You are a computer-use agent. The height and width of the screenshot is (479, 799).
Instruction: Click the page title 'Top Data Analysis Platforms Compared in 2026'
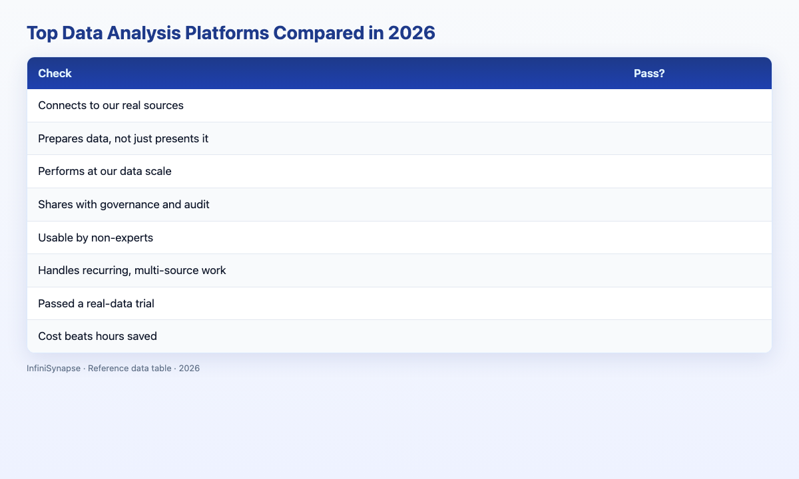click(231, 34)
